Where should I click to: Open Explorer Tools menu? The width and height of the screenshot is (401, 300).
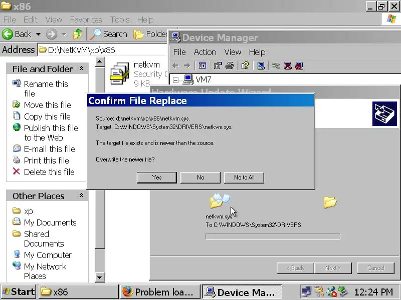point(120,19)
